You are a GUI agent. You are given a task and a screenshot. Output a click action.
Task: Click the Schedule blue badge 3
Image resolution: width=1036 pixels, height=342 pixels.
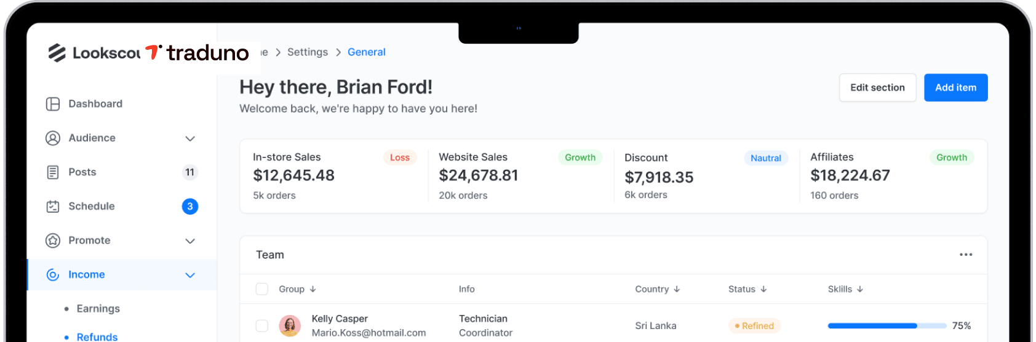click(x=190, y=207)
